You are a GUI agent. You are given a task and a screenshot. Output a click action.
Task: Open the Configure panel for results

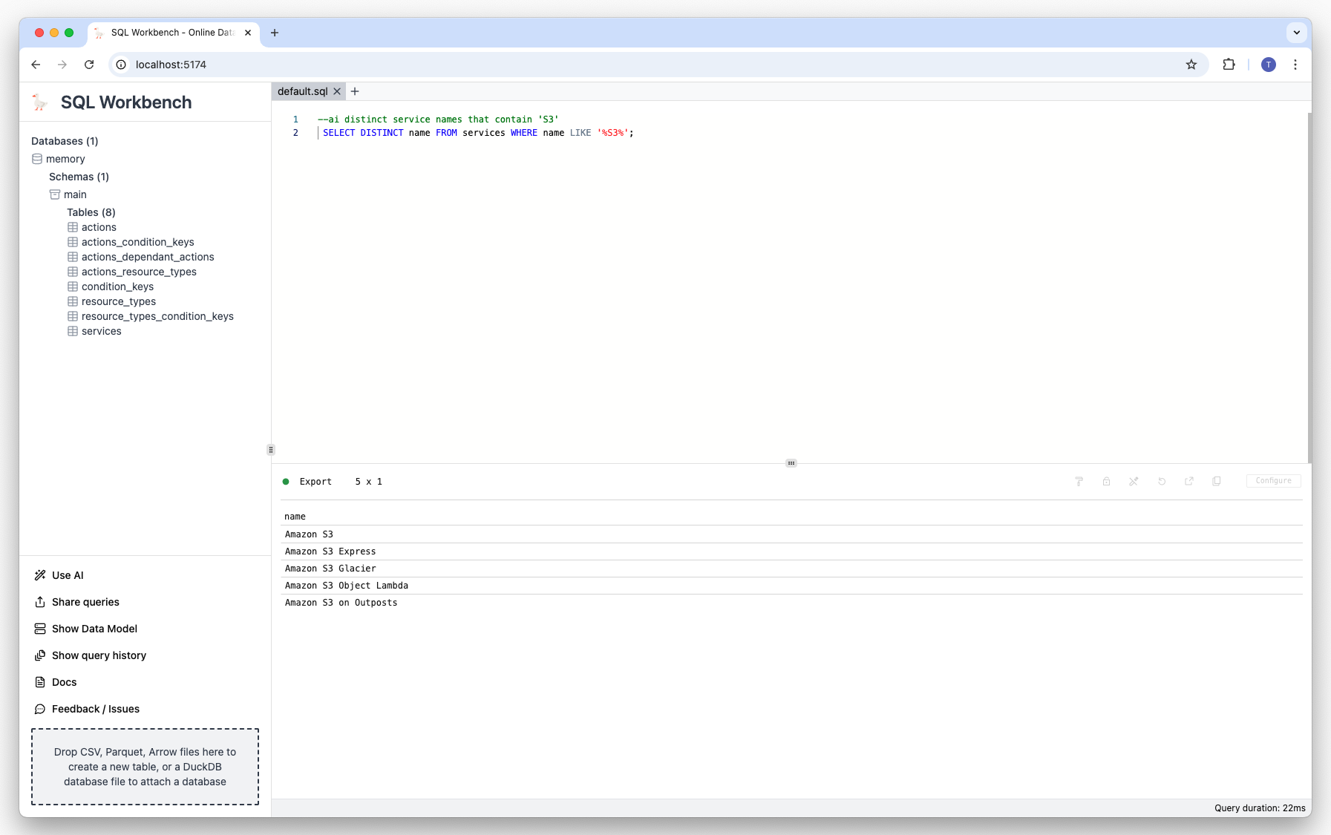pos(1273,481)
